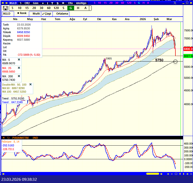
Task: Remove the MA 200 indicator
Action: [x=19, y=76]
